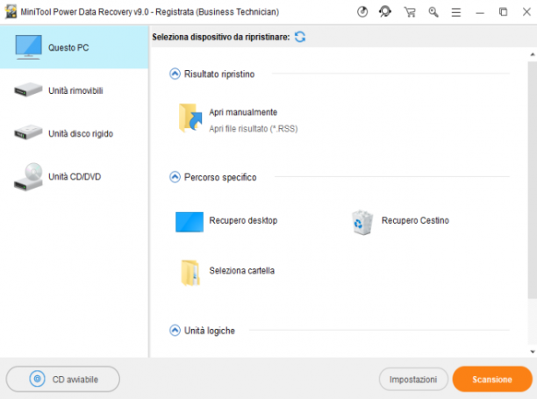The width and height of the screenshot is (537, 399).
Task: Click the Apri manualmente folder icon
Action: [x=190, y=118]
